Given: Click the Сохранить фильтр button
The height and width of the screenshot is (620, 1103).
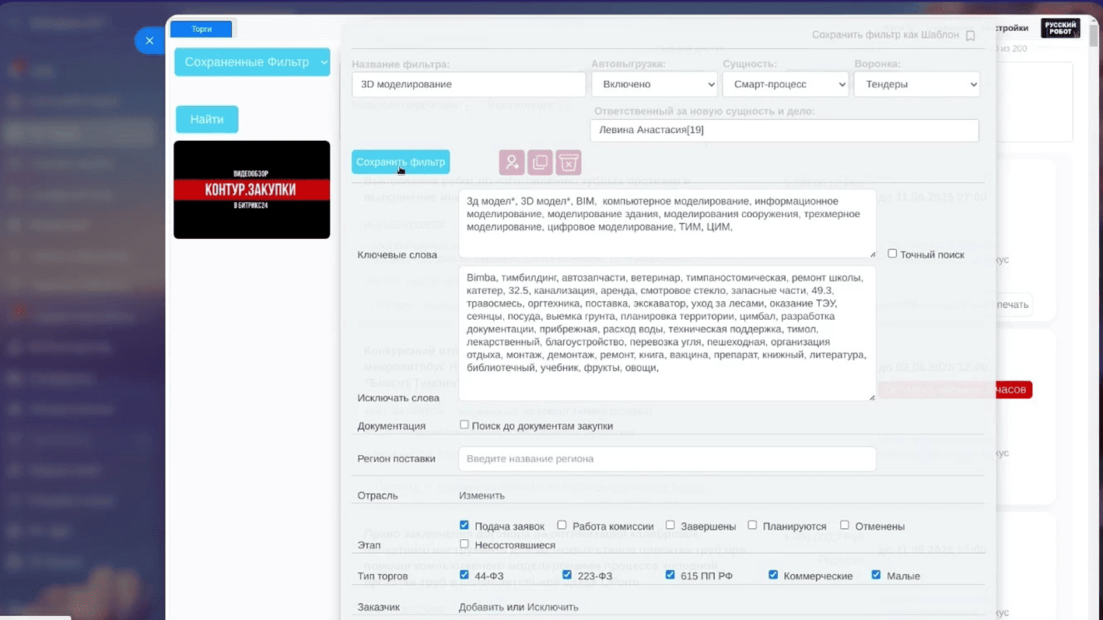Looking at the screenshot, I should click(x=401, y=162).
